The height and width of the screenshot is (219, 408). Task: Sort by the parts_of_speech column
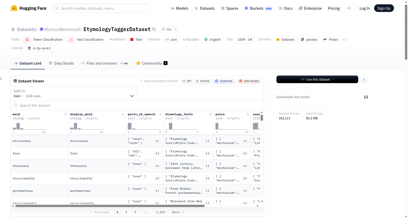point(160,114)
